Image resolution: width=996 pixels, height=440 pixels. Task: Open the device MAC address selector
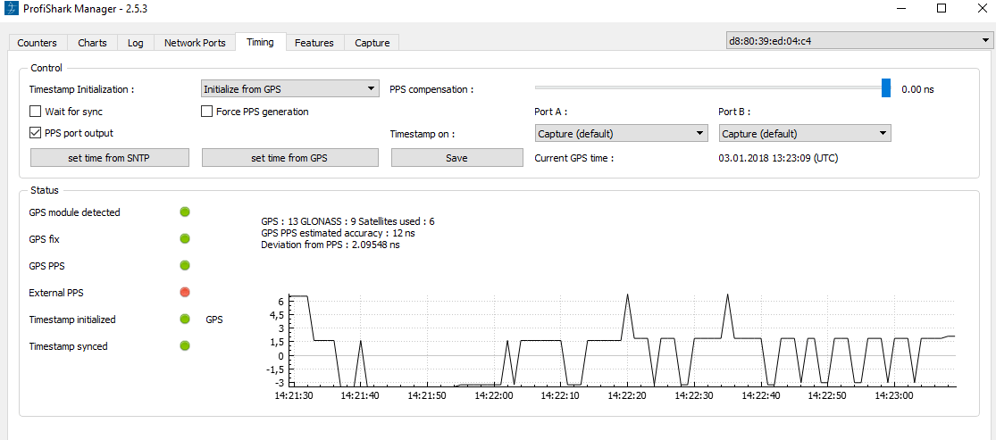(859, 41)
